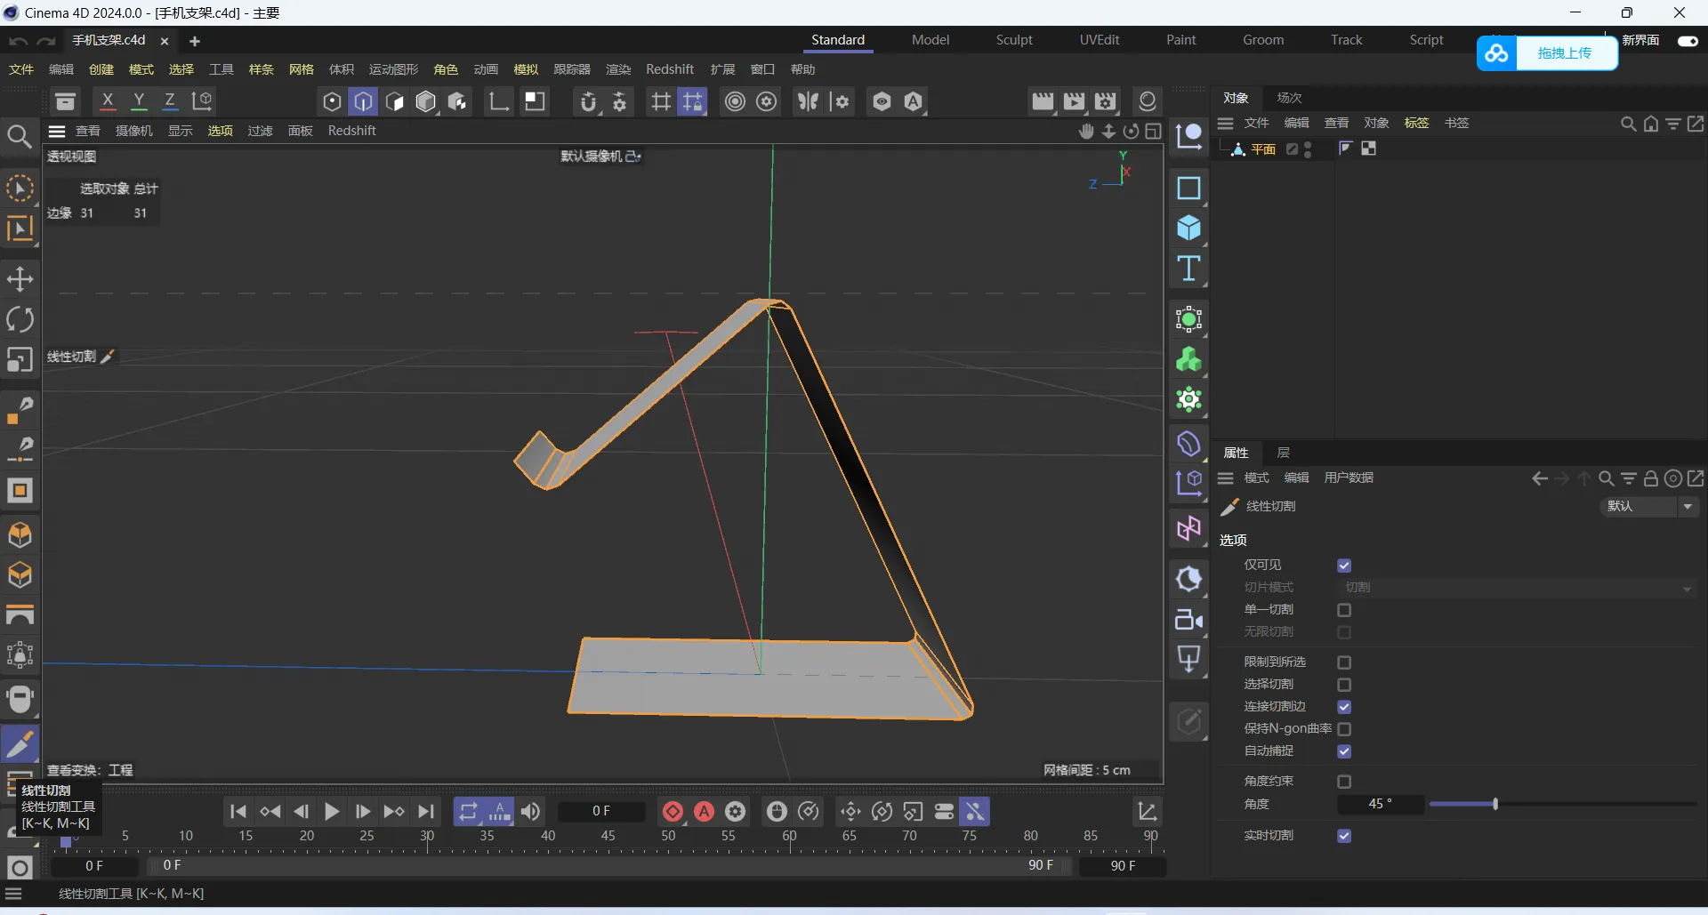Enable the 角度约束 checkbox
This screenshot has width=1708, height=915.
[1344, 782]
